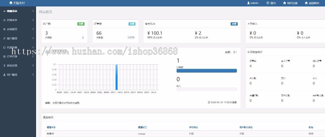Click the cyan 全部 badge on 订单数 card
Screen dimensions: 325x137
point(132,24)
